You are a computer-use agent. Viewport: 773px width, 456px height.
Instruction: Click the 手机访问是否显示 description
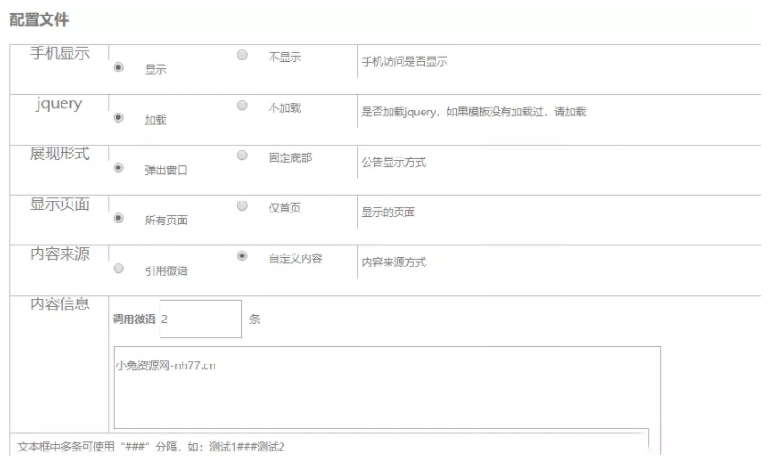coord(404,61)
